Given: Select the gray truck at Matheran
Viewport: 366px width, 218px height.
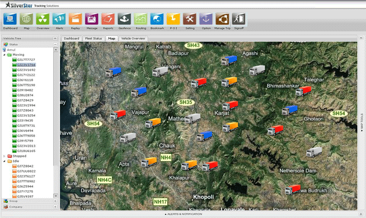Looking at the screenshot, I should (193, 118).
